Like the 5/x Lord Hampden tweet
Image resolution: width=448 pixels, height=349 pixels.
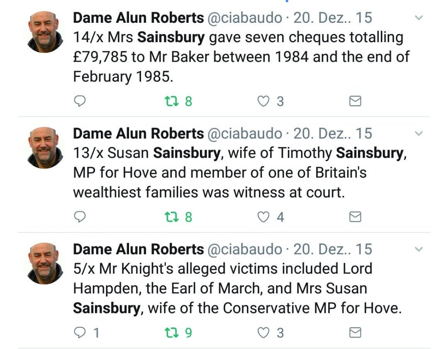click(263, 332)
